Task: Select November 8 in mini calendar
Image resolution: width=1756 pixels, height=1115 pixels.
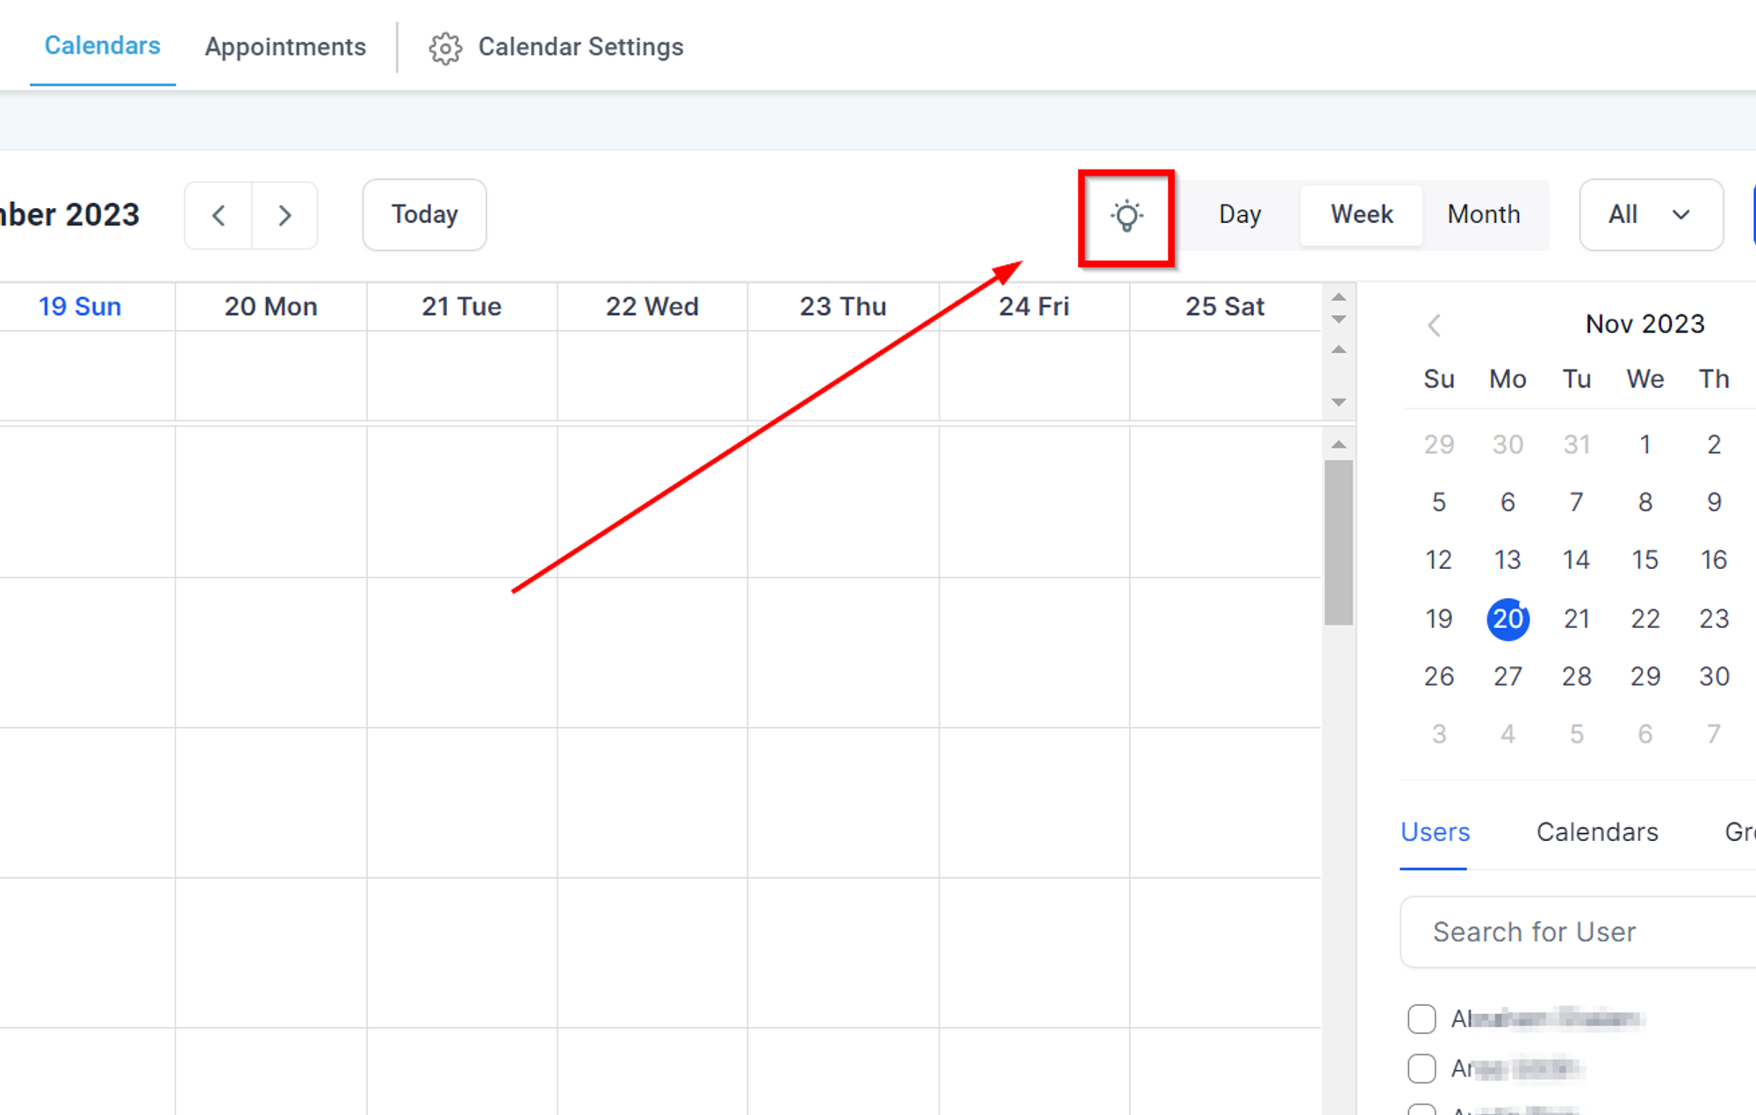Action: tap(1644, 502)
